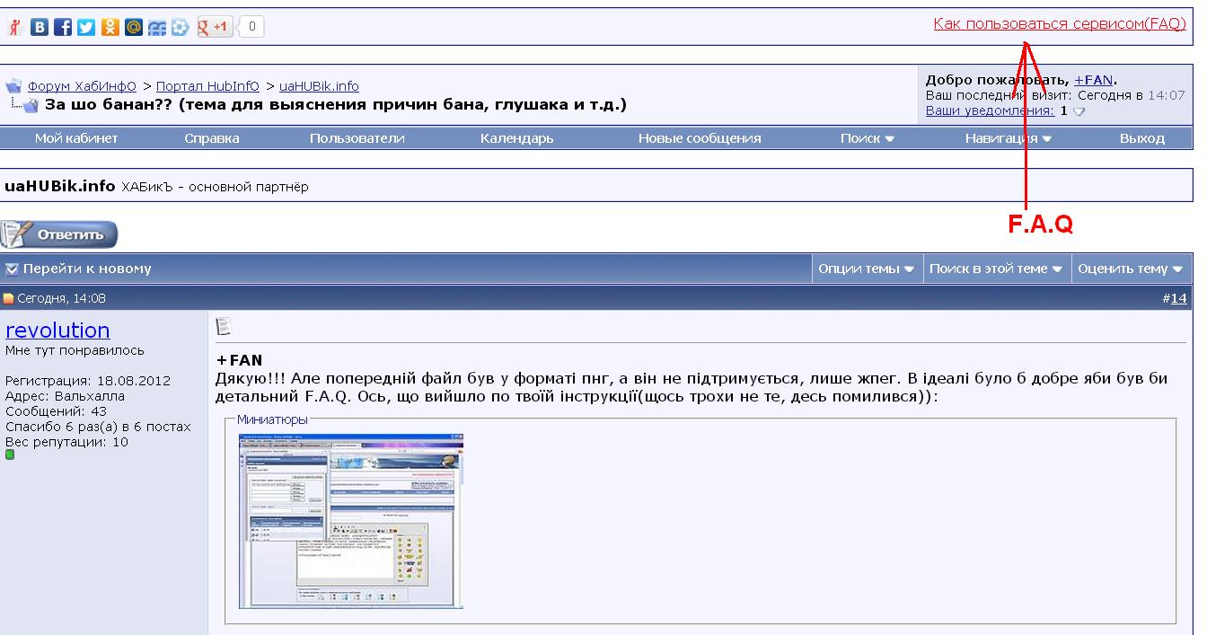The width and height of the screenshot is (1207, 635).
Task: Share the page on Facebook
Action: 63,27
